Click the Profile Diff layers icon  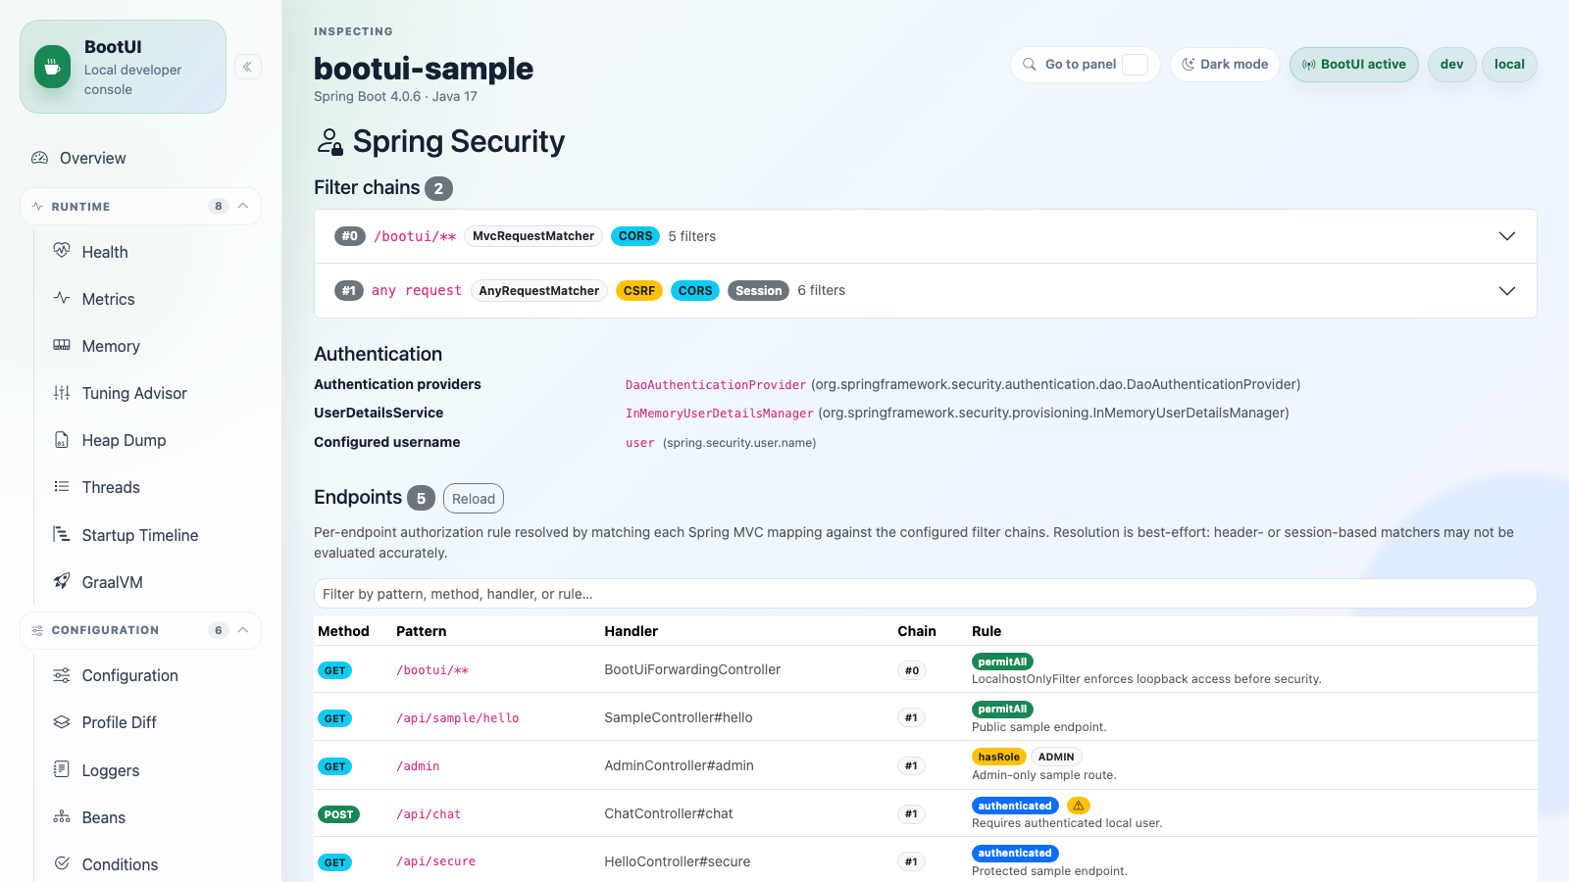pos(62,722)
